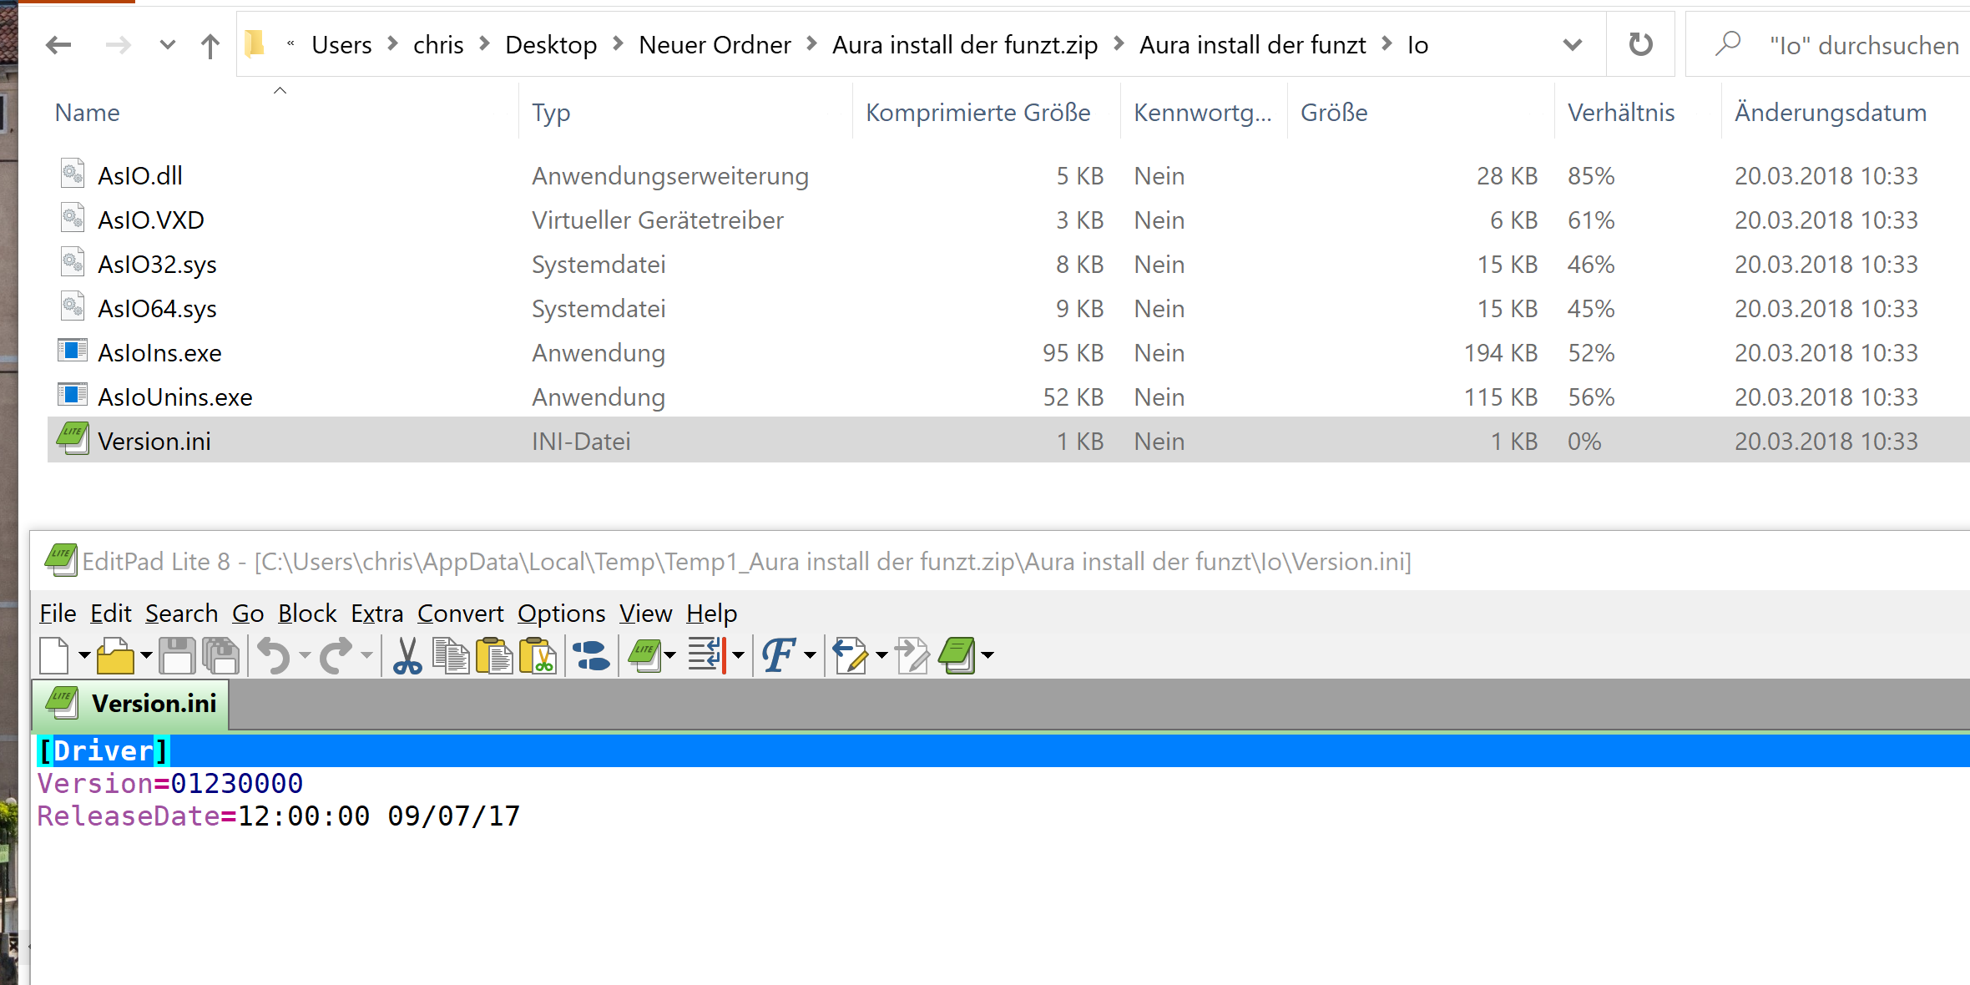Click the Desktop breadcrumb in address bar
The height and width of the screenshot is (985, 1970).
(551, 45)
